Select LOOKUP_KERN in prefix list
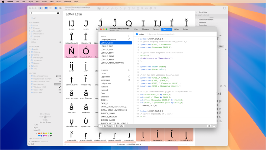Viewport: 266px width, 150px height. 116,60
